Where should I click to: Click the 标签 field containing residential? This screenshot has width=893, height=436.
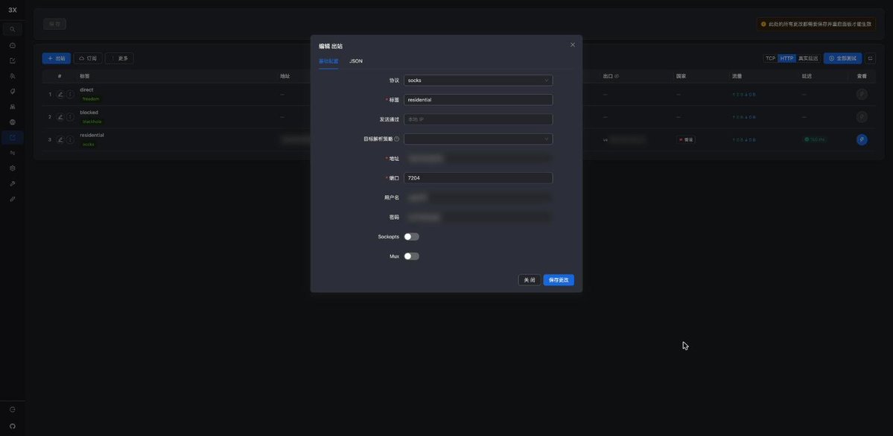tap(478, 100)
